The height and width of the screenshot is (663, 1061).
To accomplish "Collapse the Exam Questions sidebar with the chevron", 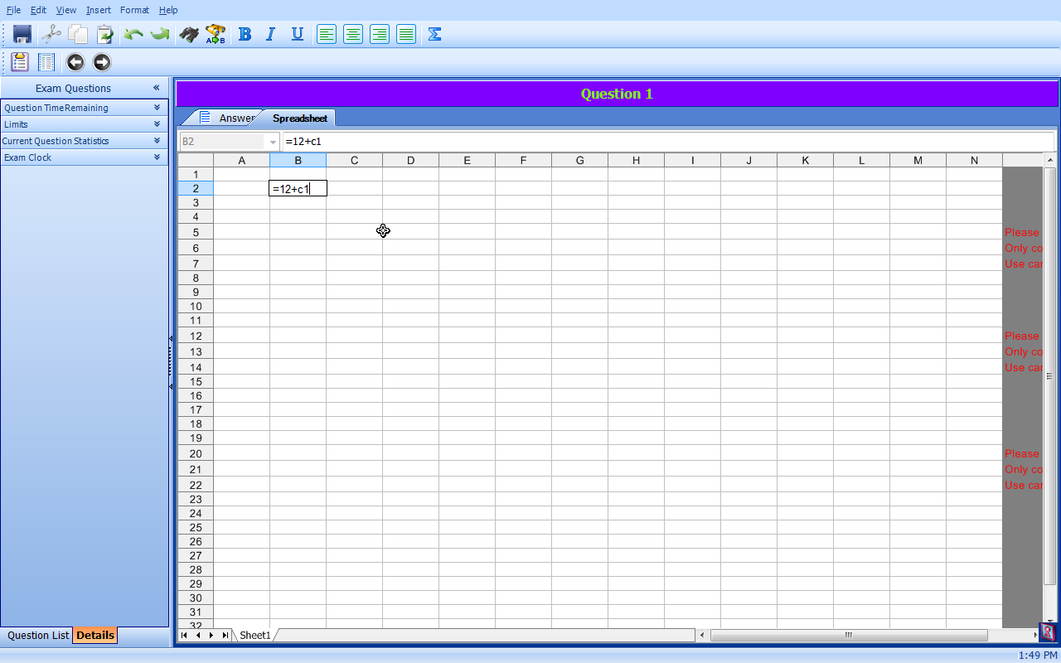I will [156, 88].
